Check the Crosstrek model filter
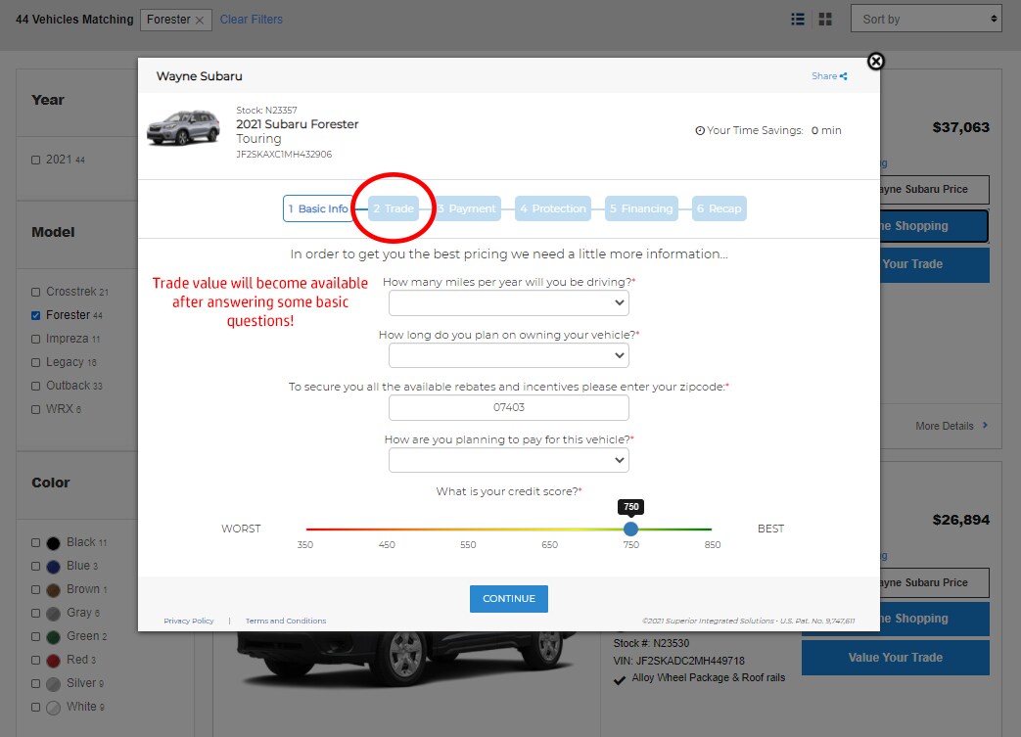Screen dimensions: 1021x737 [36, 293]
